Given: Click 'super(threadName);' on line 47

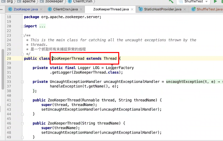Looking at the screenshot, I should point(61,128).
